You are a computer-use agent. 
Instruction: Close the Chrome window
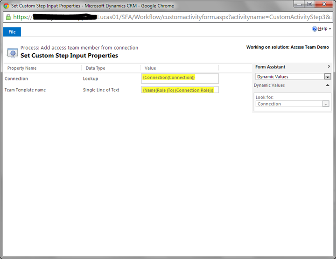point(324,4)
